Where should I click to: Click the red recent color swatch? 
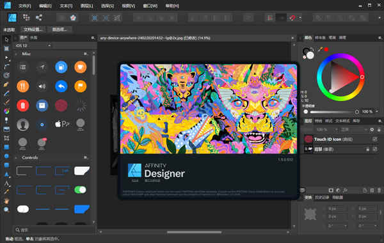click(326, 50)
